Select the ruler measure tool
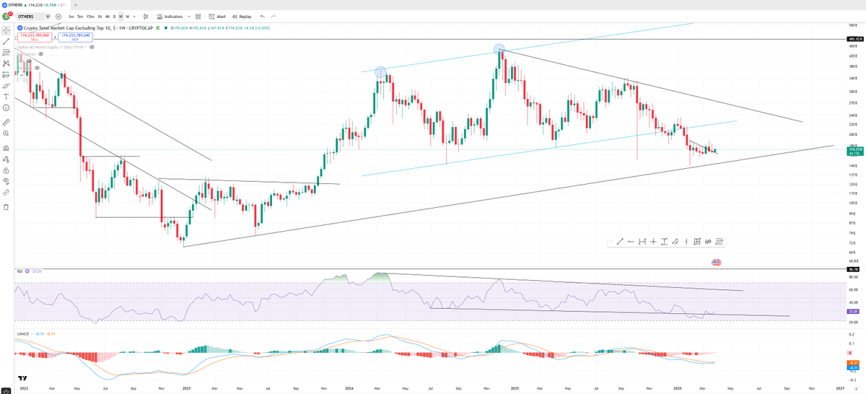The image size is (866, 394). (x=6, y=122)
